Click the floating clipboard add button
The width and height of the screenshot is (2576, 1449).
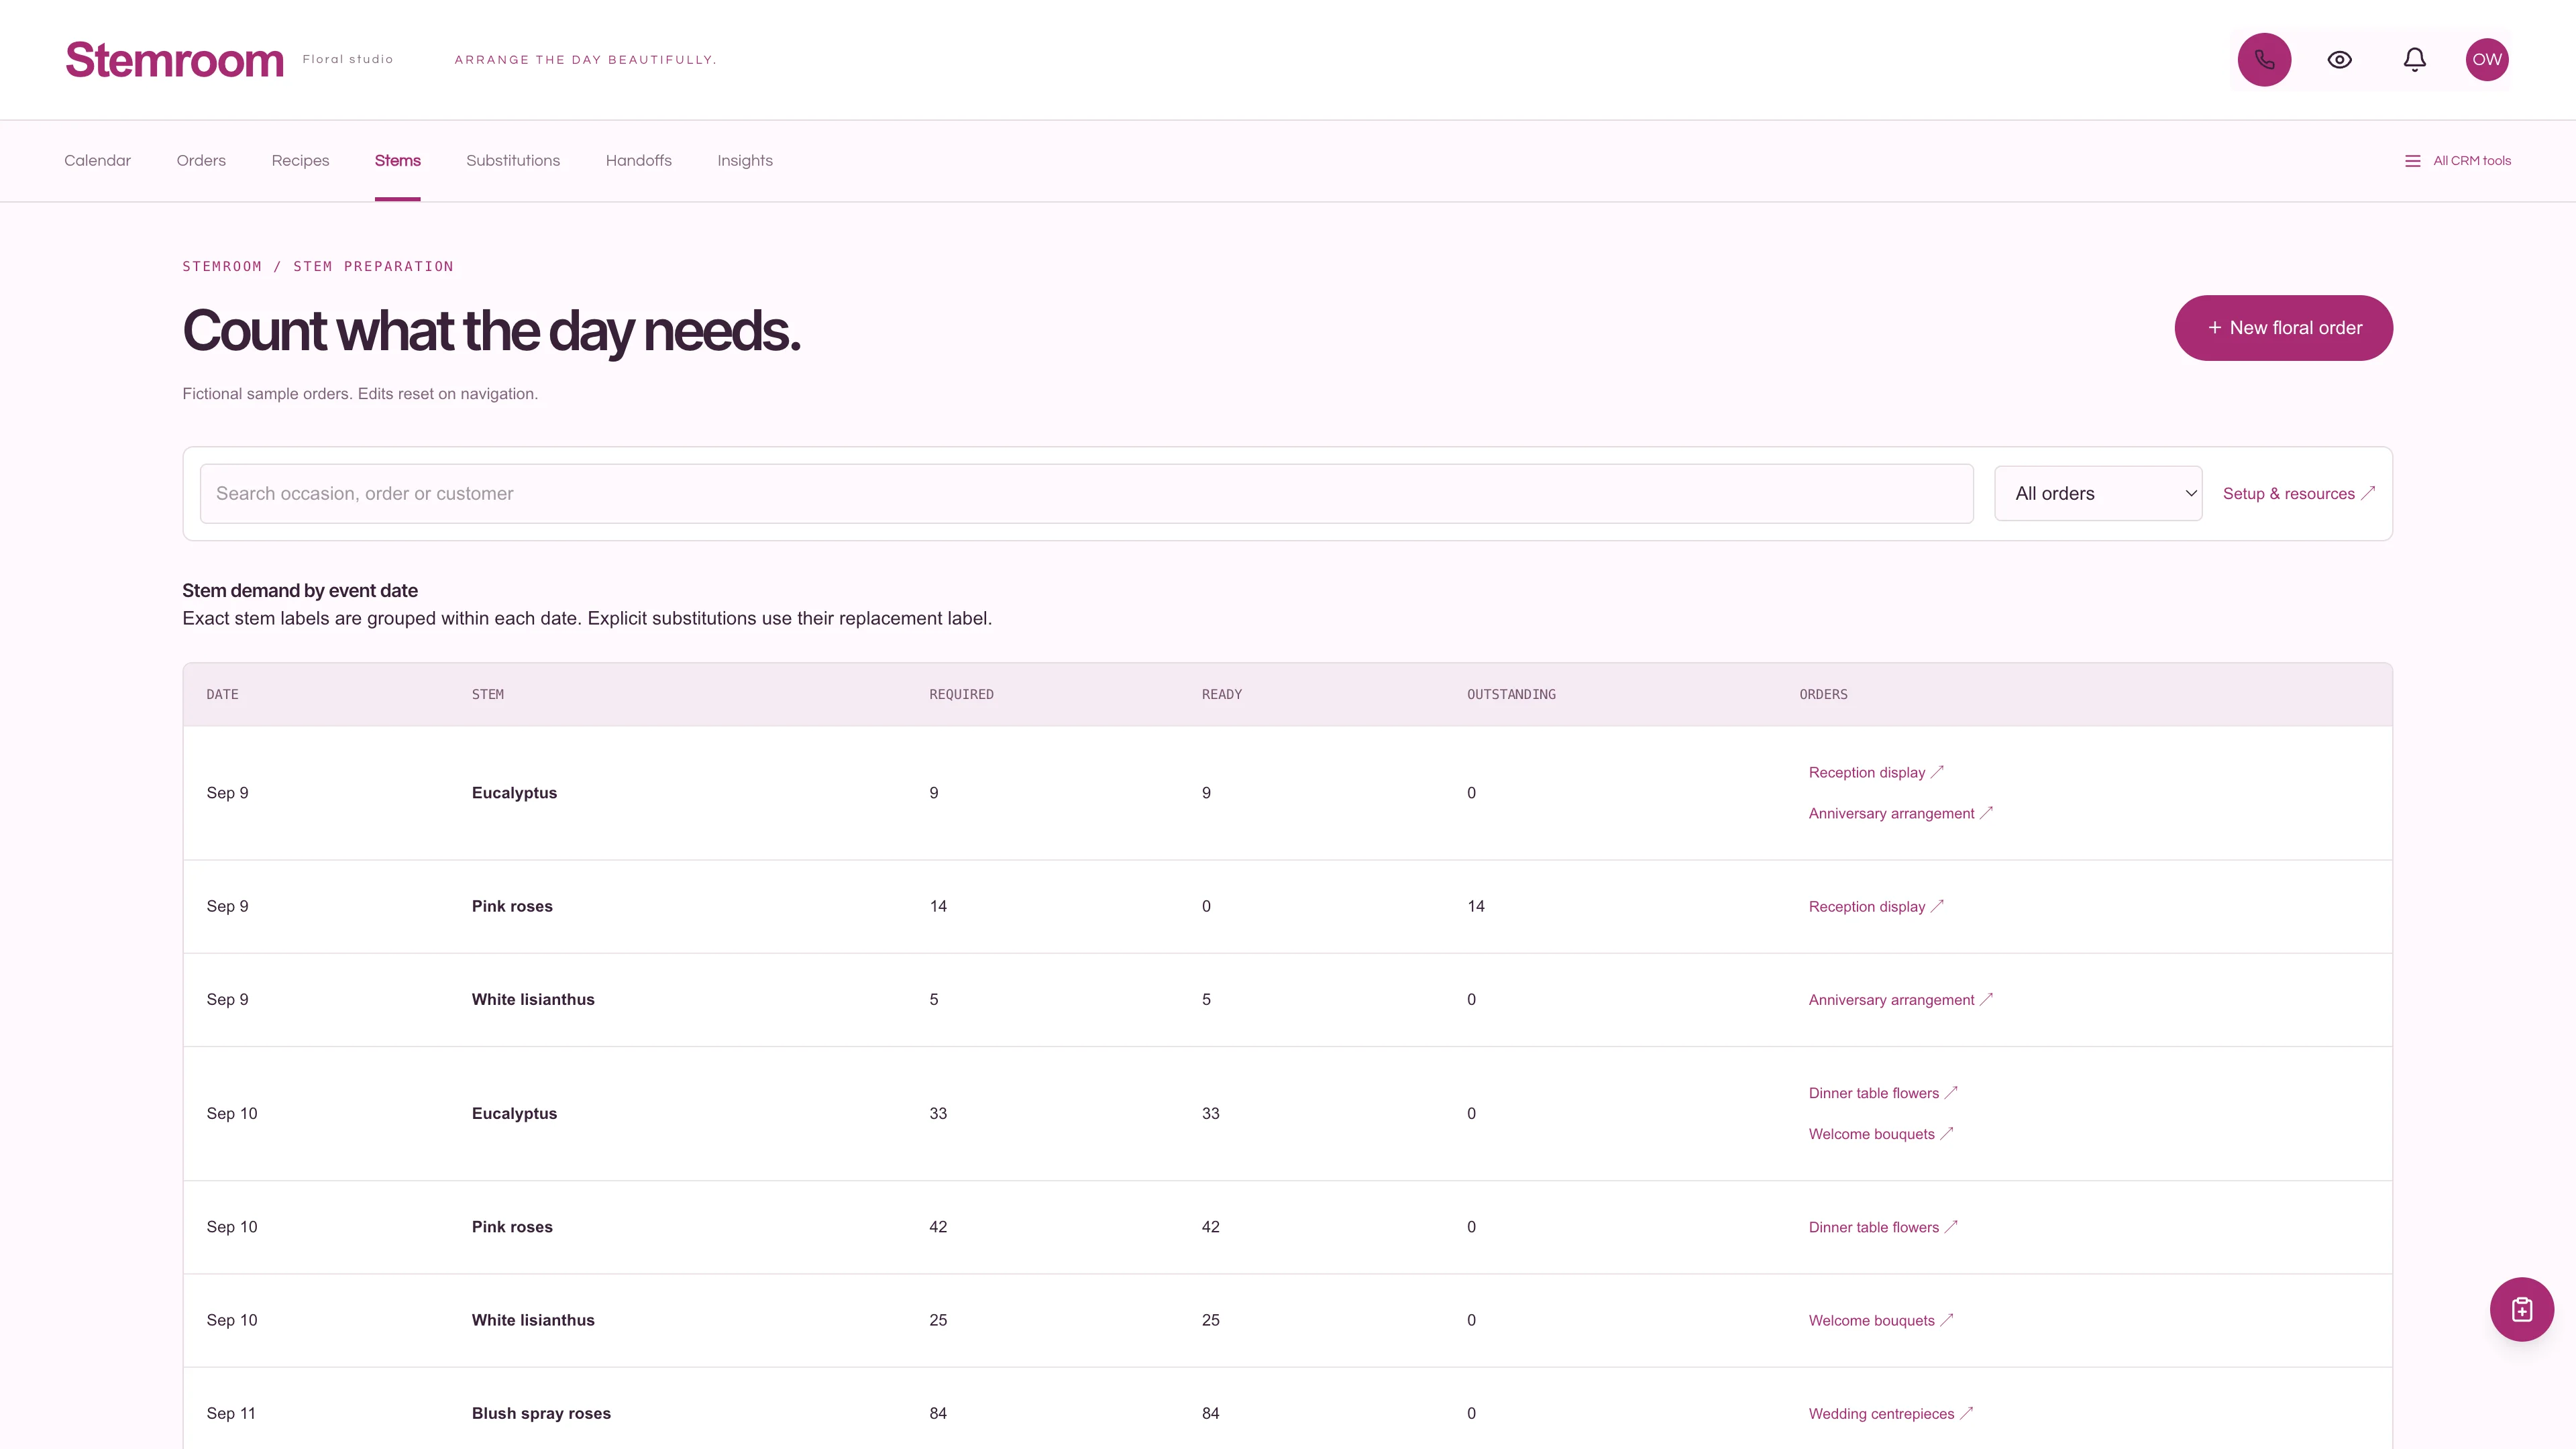pyautogui.click(x=2521, y=1309)
